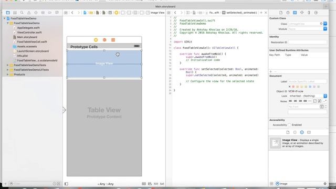Open the Symbol navigator tab

(x=15, y=13)
